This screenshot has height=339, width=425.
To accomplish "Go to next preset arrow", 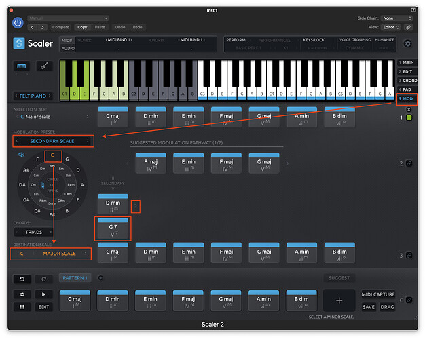I will [43, 27].
